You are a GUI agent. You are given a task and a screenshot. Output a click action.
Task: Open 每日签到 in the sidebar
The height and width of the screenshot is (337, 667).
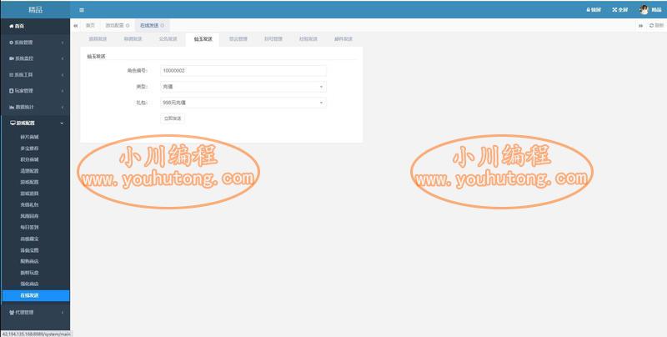pyautogui.click(x=29, y=227)
